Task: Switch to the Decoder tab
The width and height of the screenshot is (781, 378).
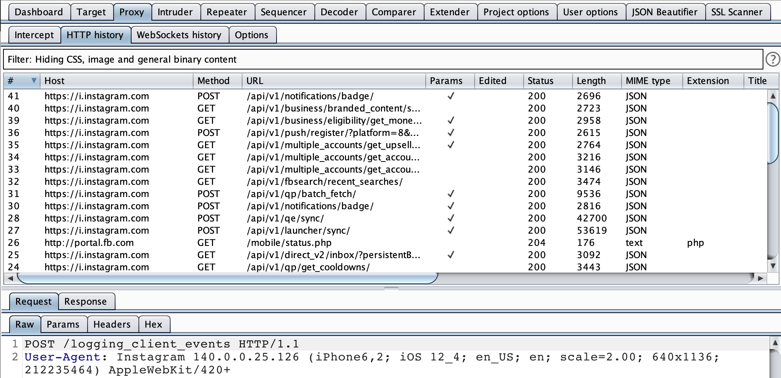Action: tap(339, 12)
